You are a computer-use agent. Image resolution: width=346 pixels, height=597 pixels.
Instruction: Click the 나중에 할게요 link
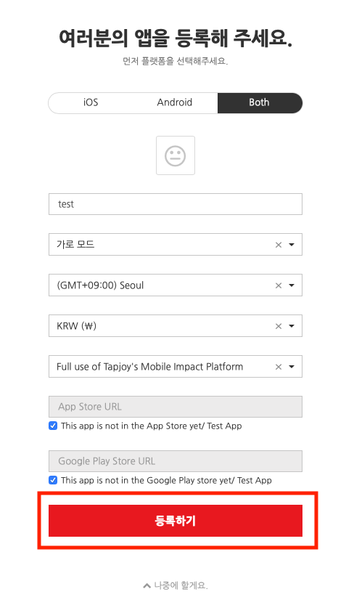(x=181, y=585)
